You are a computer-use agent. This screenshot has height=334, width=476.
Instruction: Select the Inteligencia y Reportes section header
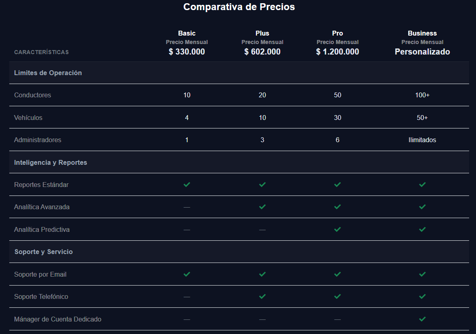(50, 162)
